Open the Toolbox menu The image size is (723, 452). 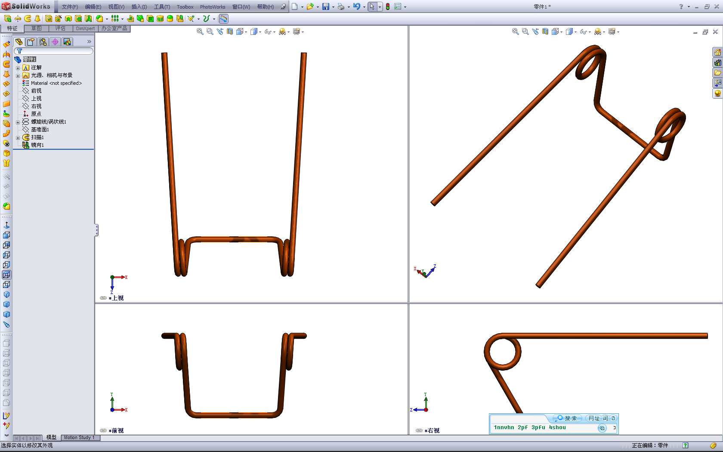click(185, 7)
